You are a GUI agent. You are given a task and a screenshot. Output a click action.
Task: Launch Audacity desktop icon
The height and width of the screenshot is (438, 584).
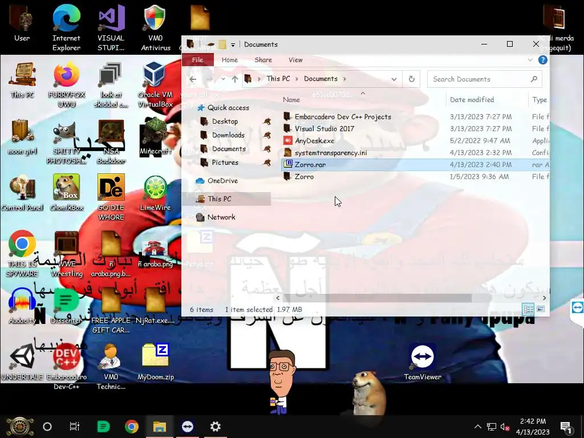pyautogui.click(x=22, y=306)
